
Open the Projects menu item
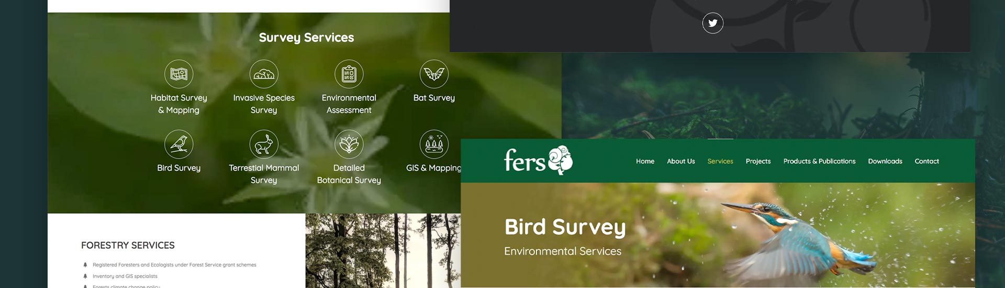point(758,161)
